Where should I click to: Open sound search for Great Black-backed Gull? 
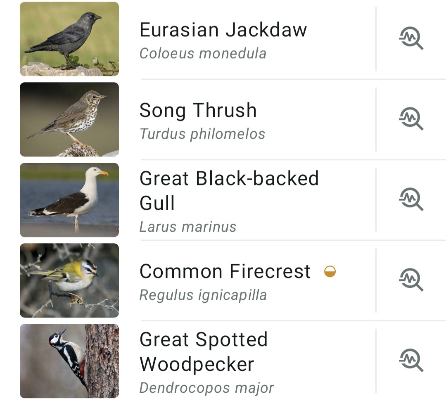tap(411, 200)
